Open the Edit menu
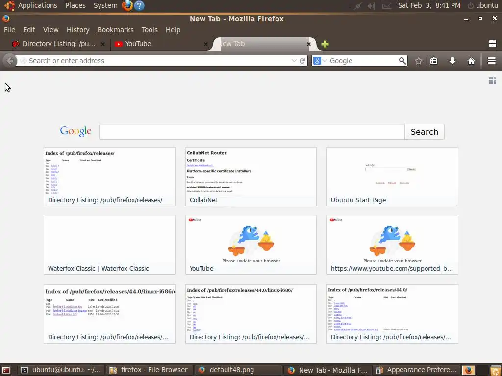 29,30
